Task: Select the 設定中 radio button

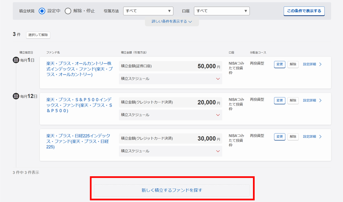Action: 42,11
